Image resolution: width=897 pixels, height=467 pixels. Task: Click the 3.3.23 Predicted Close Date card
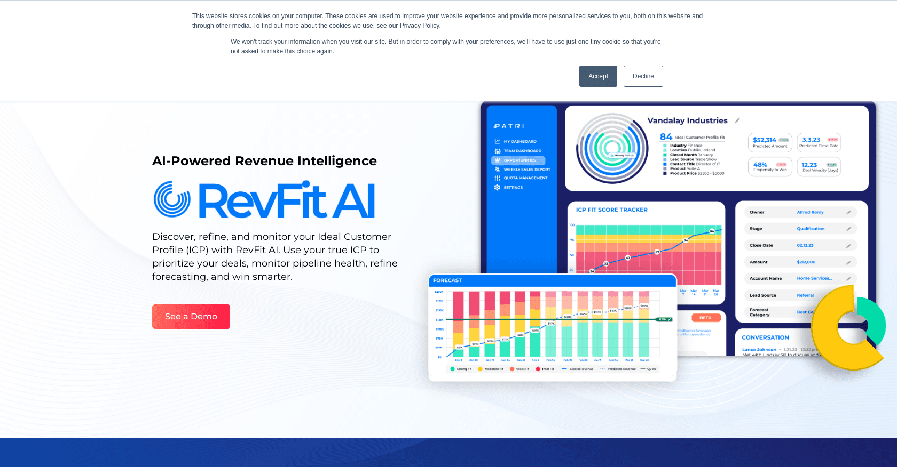pos(819,142)
